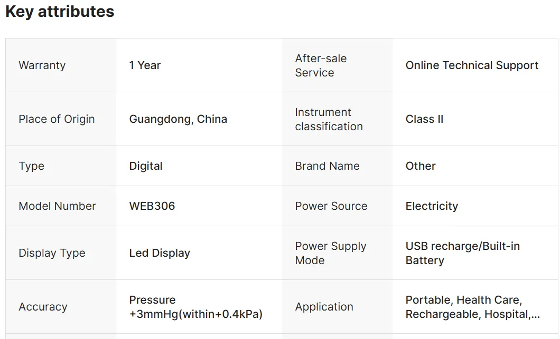Select the WEB306 model number
Screen dimensions: 560x339
click(x=152, y=206)
